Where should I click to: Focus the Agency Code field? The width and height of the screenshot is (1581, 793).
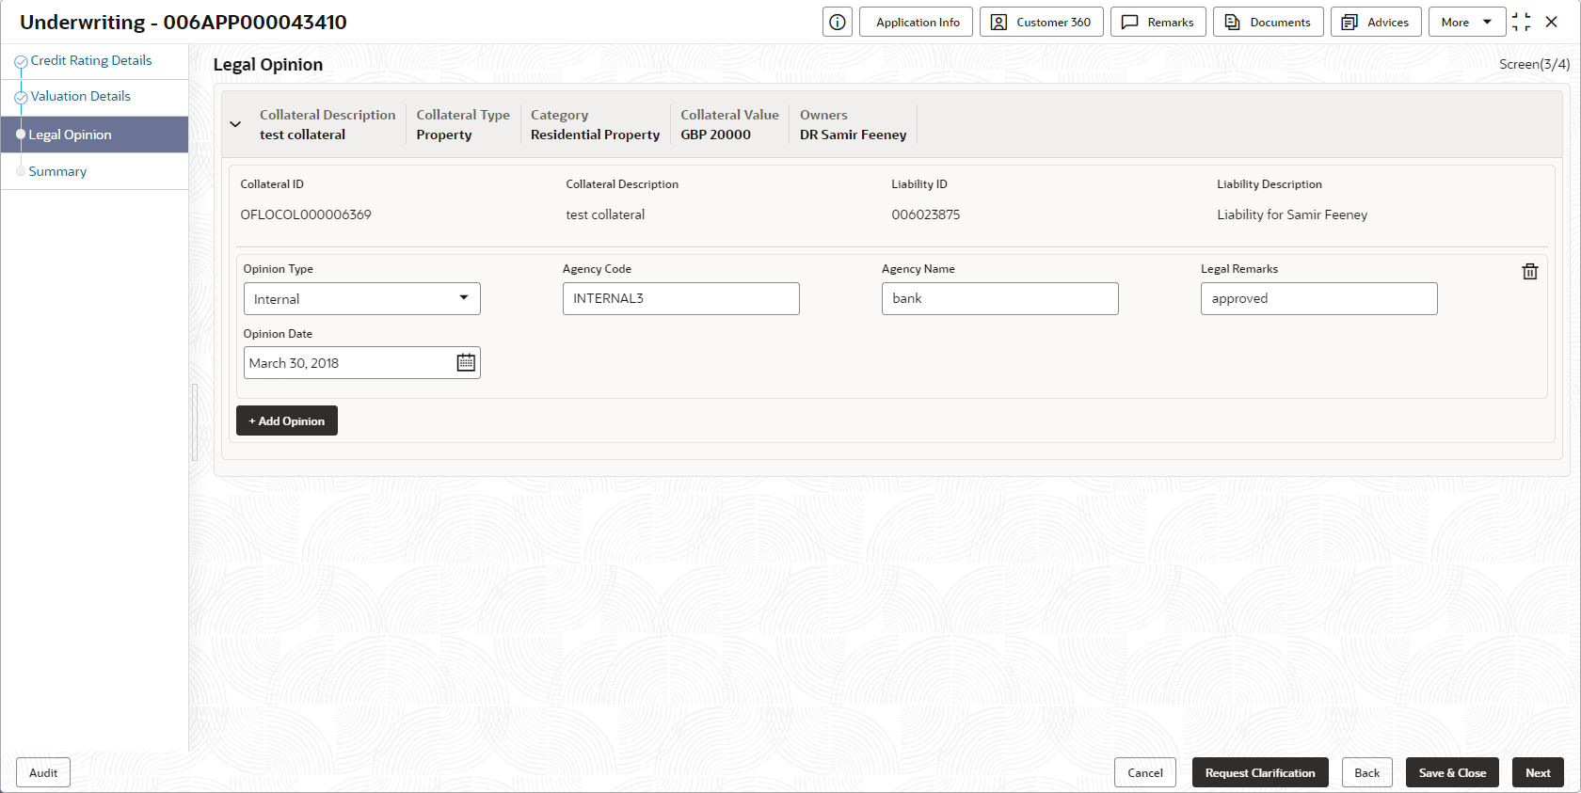pos(681,299)
